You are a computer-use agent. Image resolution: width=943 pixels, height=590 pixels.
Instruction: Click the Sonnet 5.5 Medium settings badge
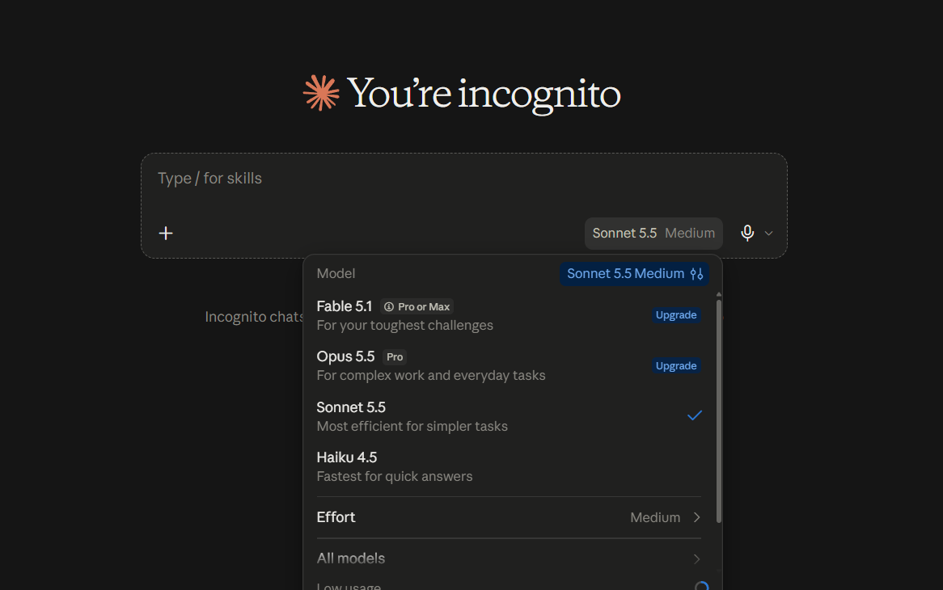tap(635, 274)
